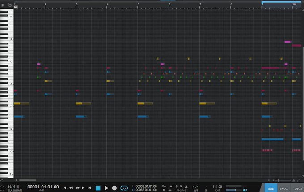Click timeline ruler at bar 2
The width and height of the screenshot is (304, 192).
tap(45, 5)
